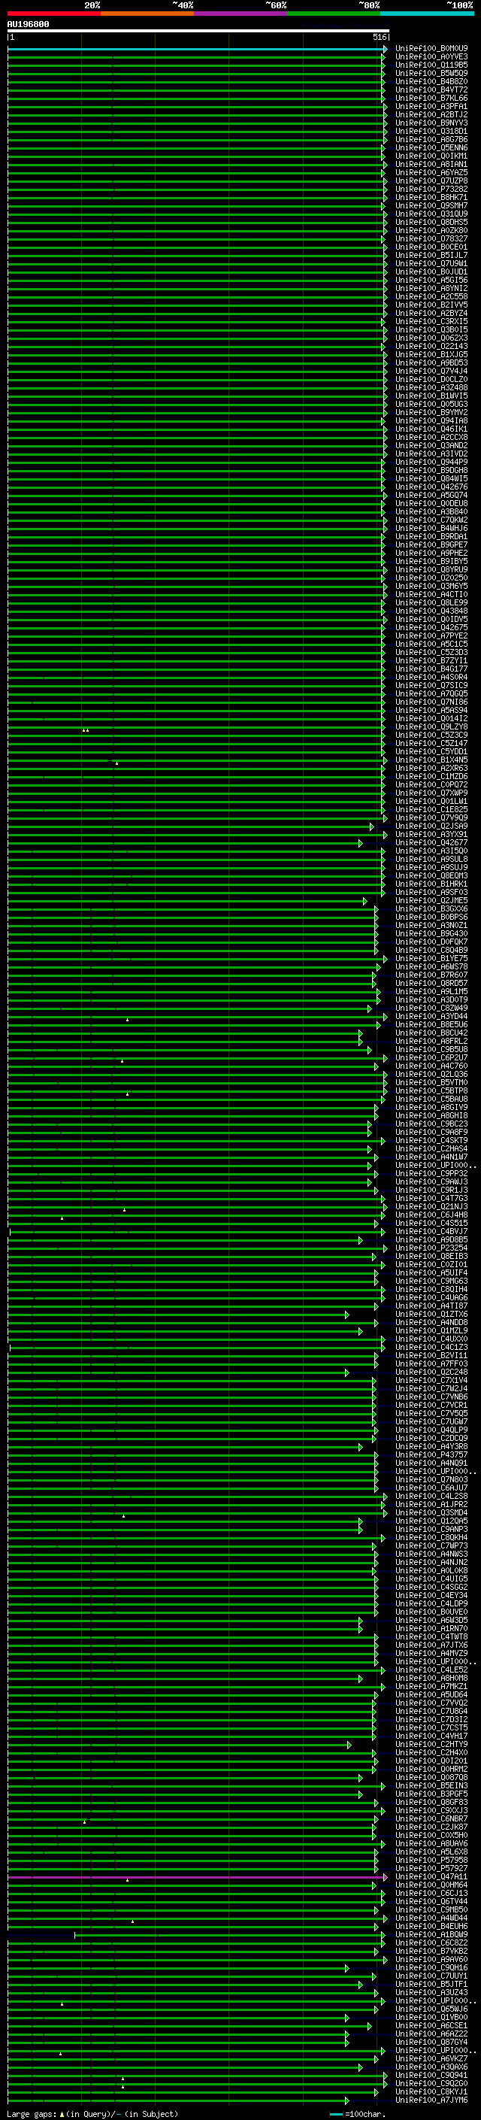Screen dimensions: 481x2120
Task: Open hit UniRef100_A2C558
Action: [431, 296]
